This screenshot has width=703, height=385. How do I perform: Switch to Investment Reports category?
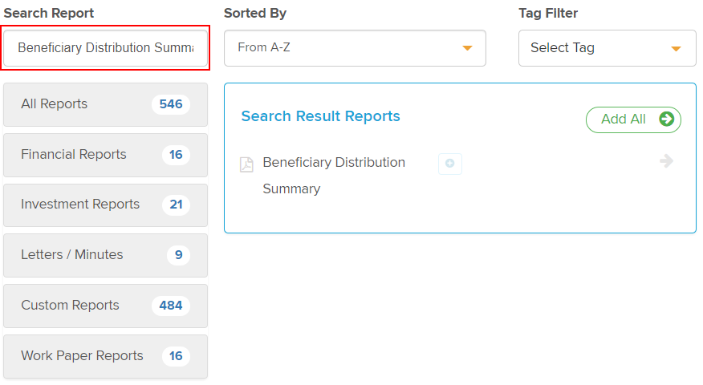click(x=105, y=205)
